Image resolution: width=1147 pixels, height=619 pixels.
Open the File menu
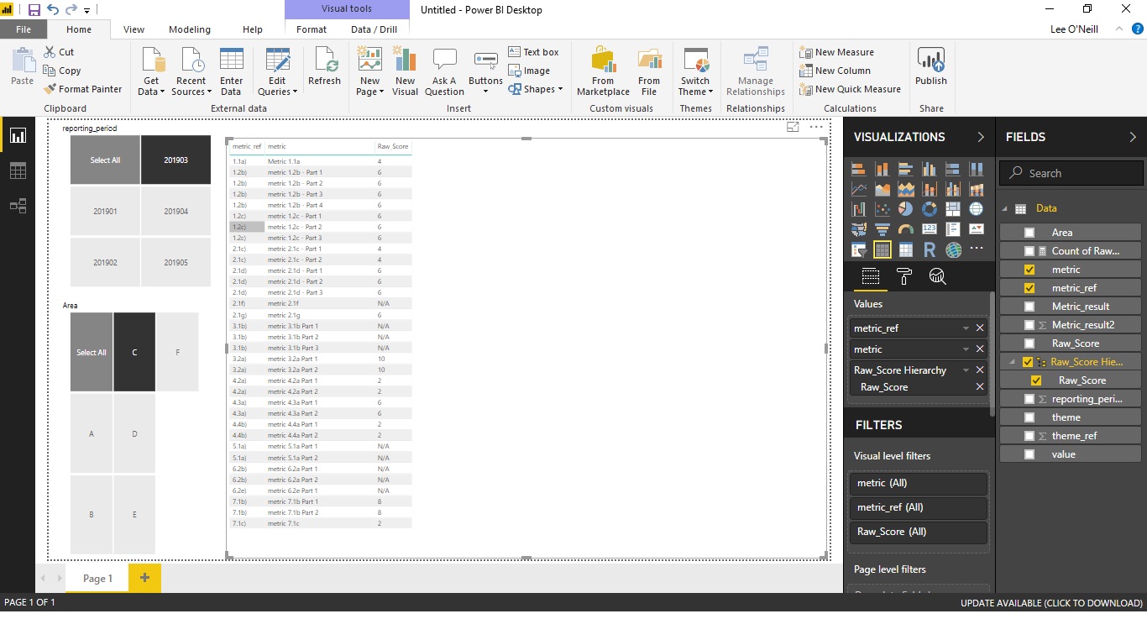tap(24, 29)
